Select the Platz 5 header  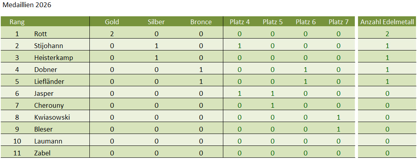coord(273,22)
